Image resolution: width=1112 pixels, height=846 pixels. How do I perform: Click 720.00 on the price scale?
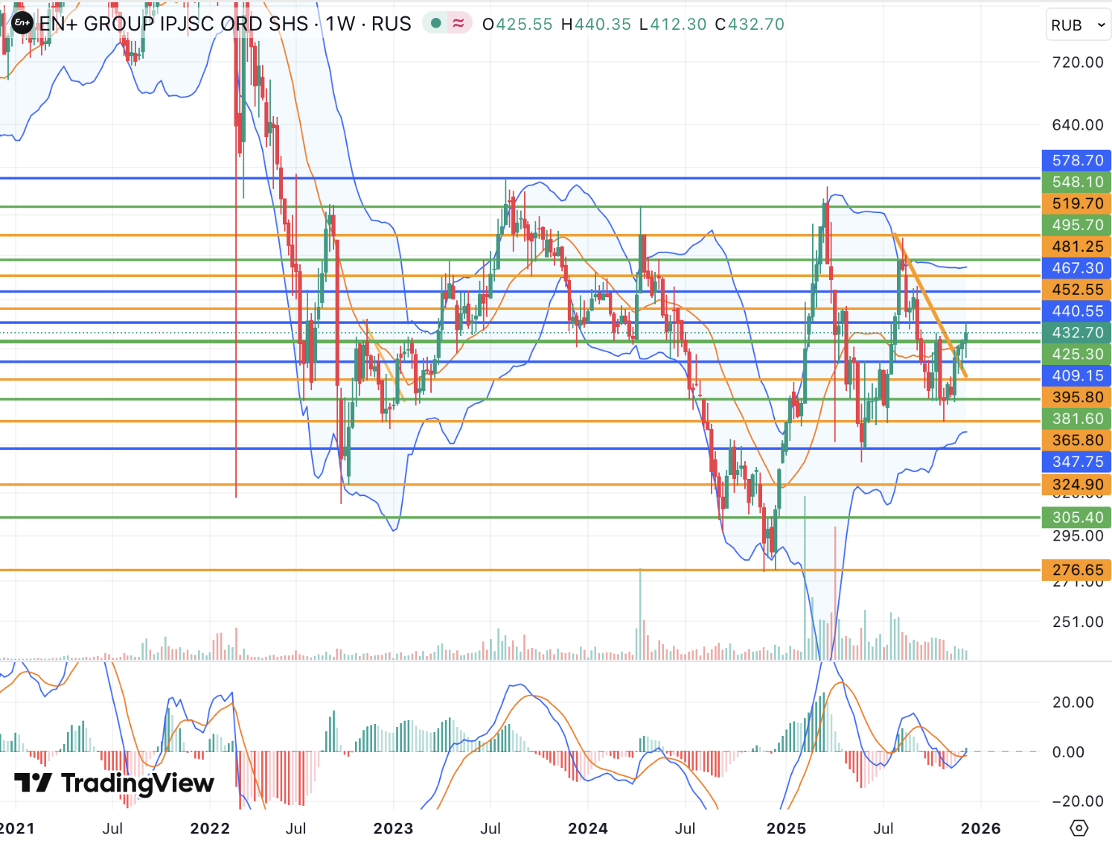[1077, 63]
